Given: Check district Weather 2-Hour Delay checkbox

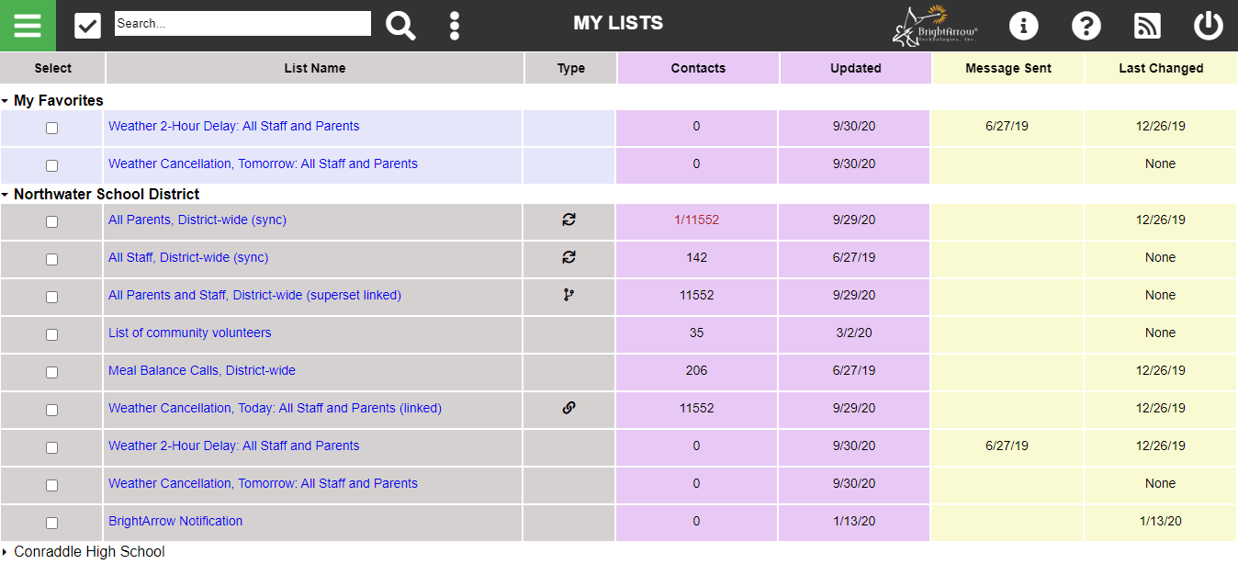Looking at the screenshot, I should point(51,447).
